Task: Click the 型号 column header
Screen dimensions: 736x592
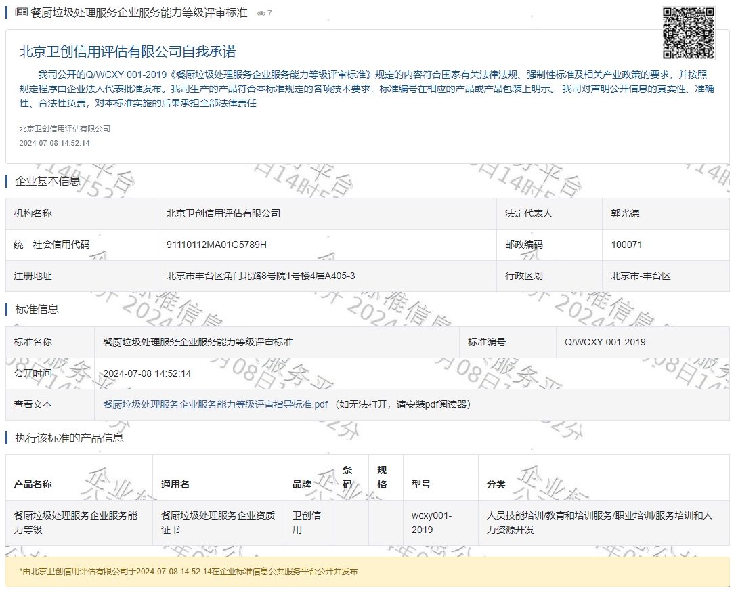Action: (441, 478)
